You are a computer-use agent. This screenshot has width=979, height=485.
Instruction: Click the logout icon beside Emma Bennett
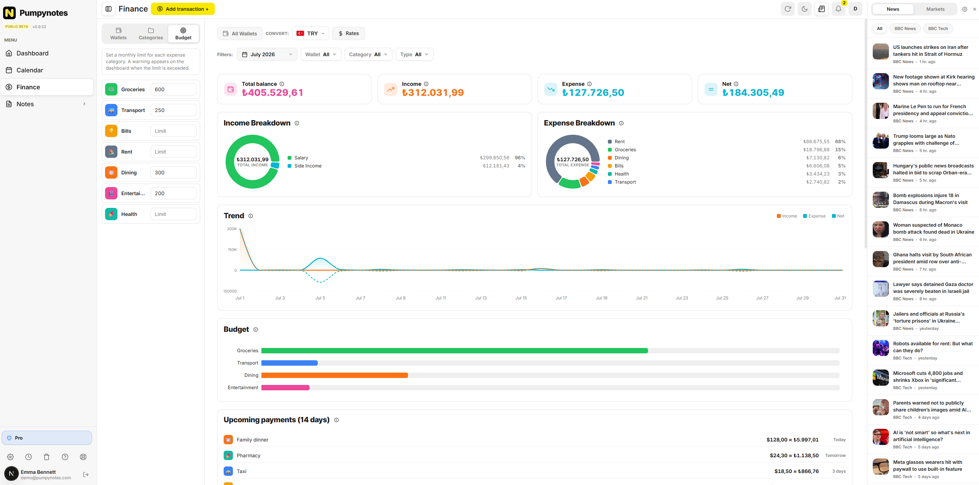pos(86,475)
